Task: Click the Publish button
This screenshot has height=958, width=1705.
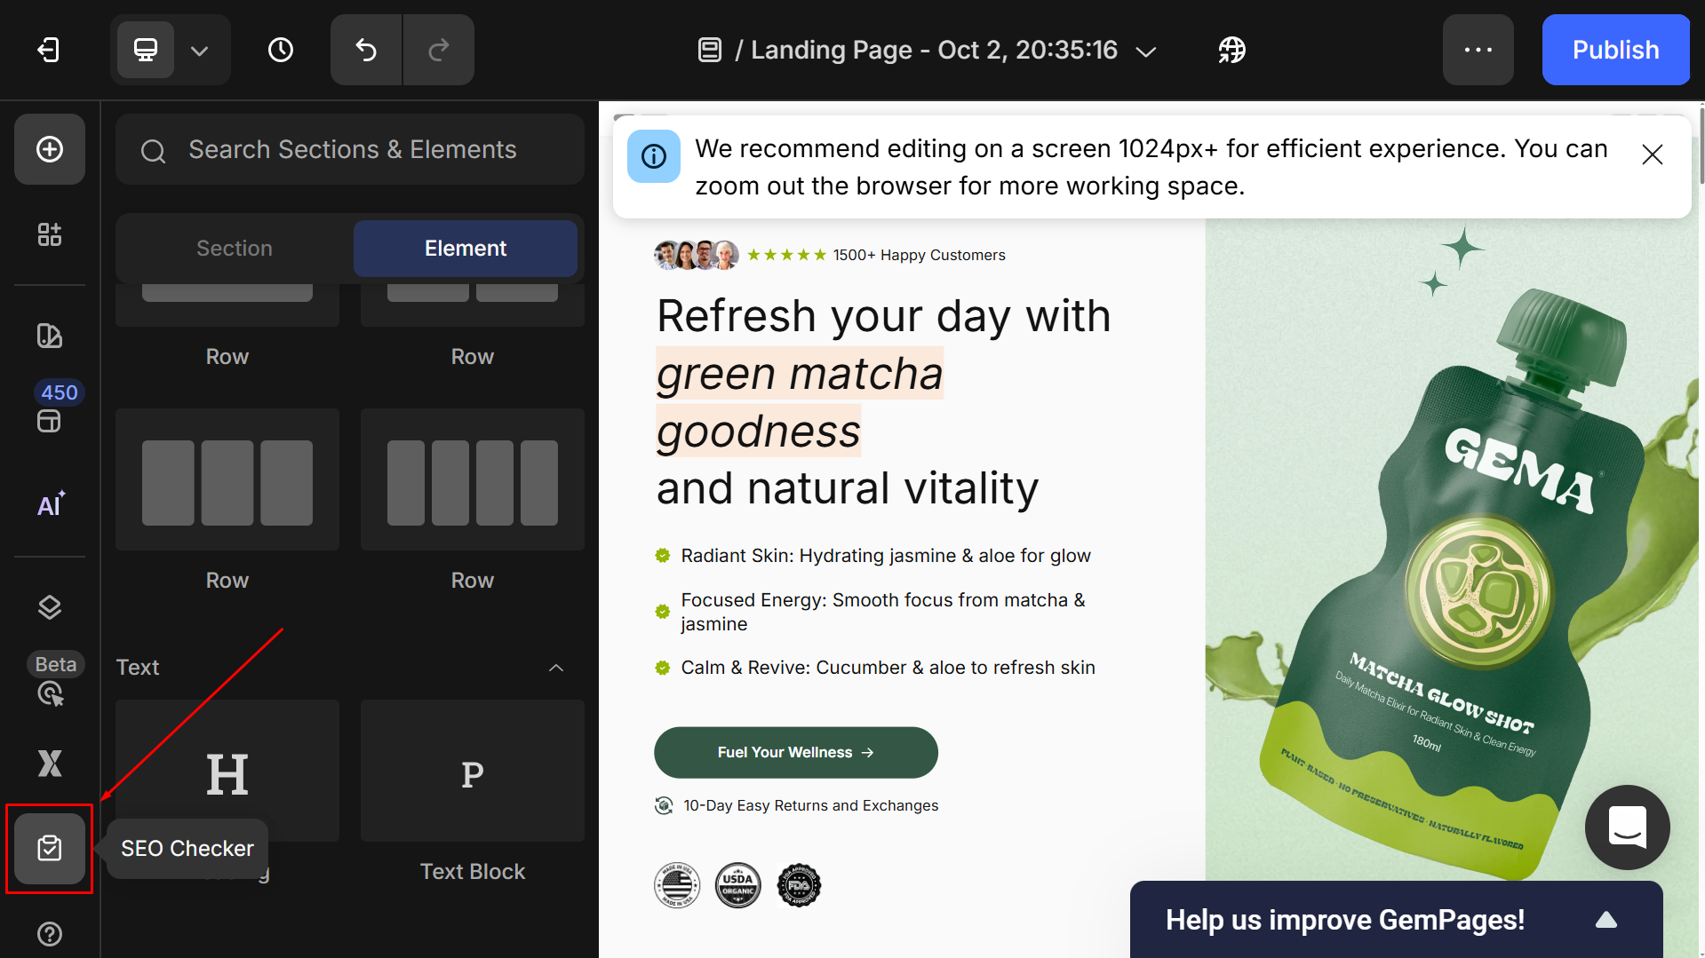Action: pos(1615,50)
